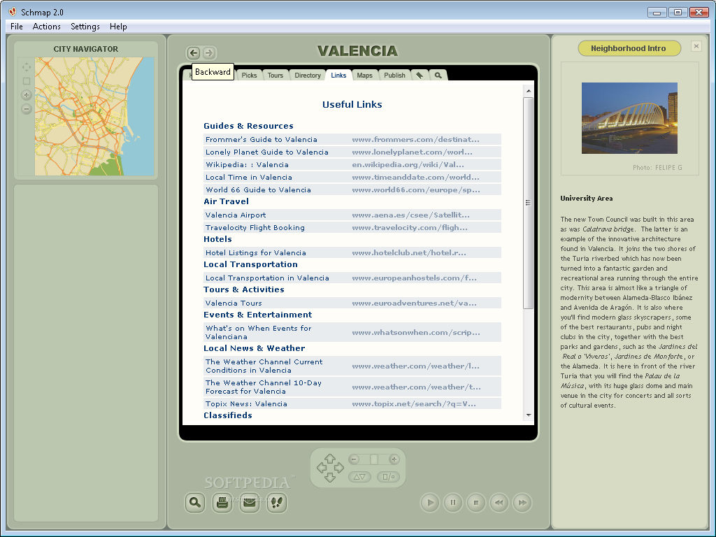This screenshot has height=537, width=716.
Task: Switch to the Directory tab
Action: pyautogui.click(x=308, y=76)
